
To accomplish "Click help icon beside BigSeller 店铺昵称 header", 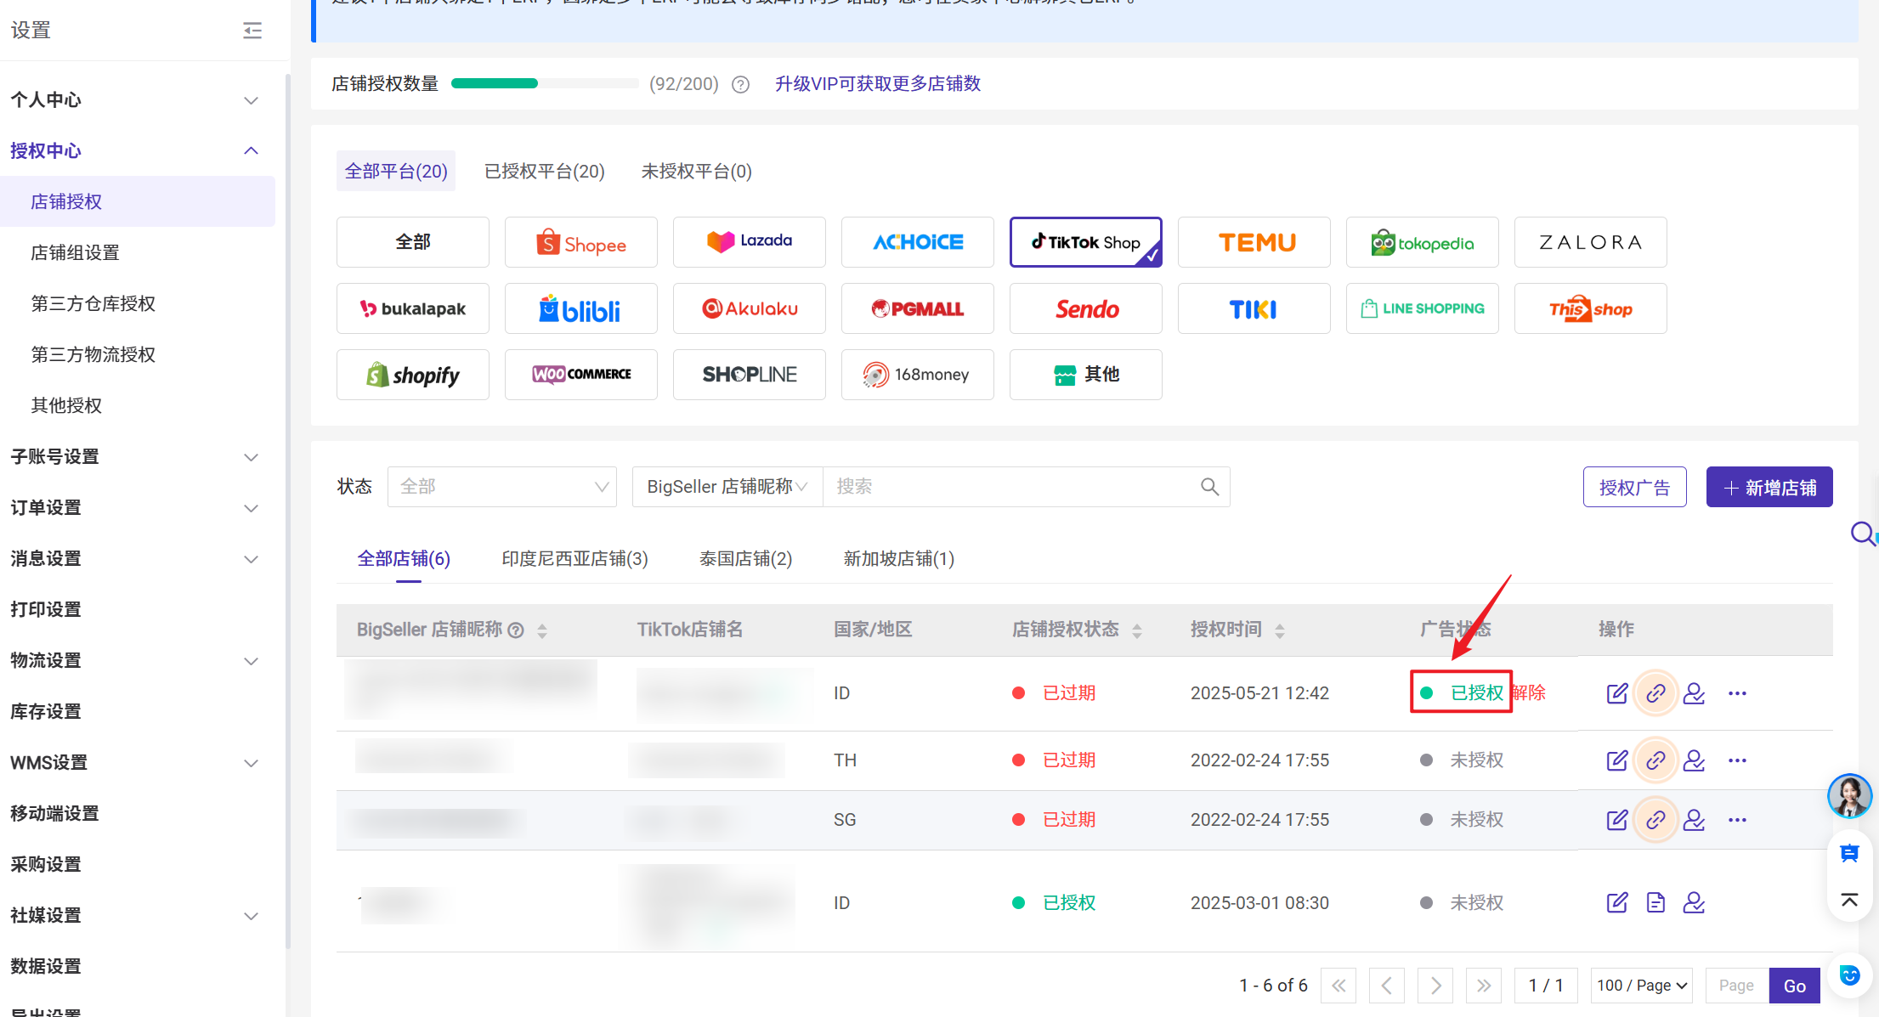I will click(x=516, y=630).
